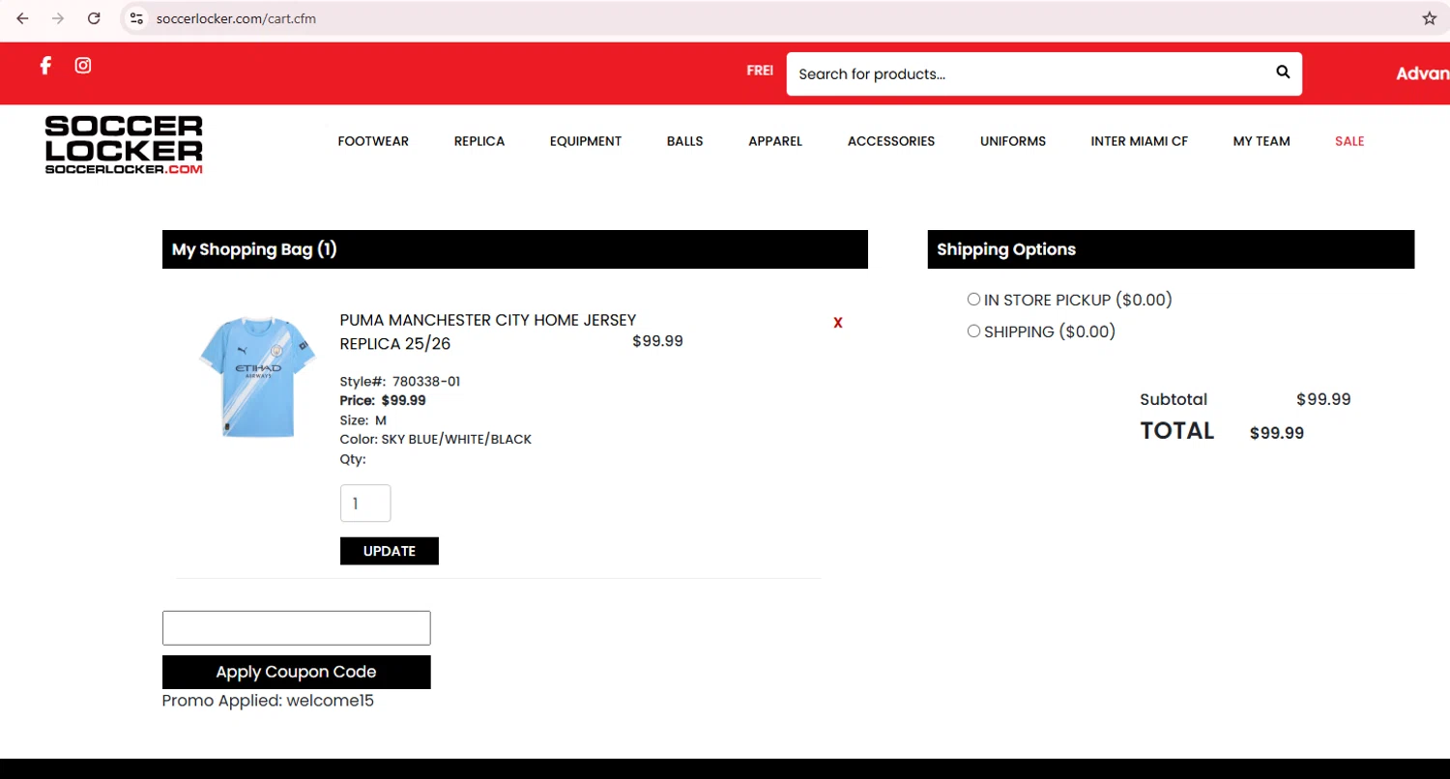1450x779 pixels.
Task: View site information icon in address bar
Action: [136, 18]
